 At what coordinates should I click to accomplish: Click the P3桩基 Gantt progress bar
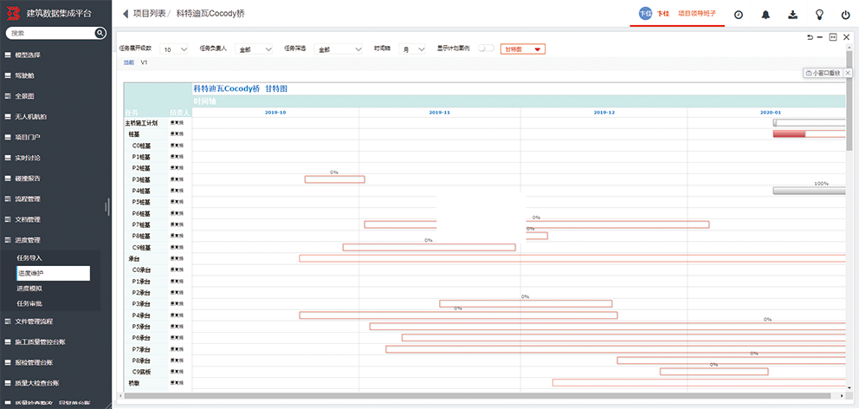click(x=334, y=179)
